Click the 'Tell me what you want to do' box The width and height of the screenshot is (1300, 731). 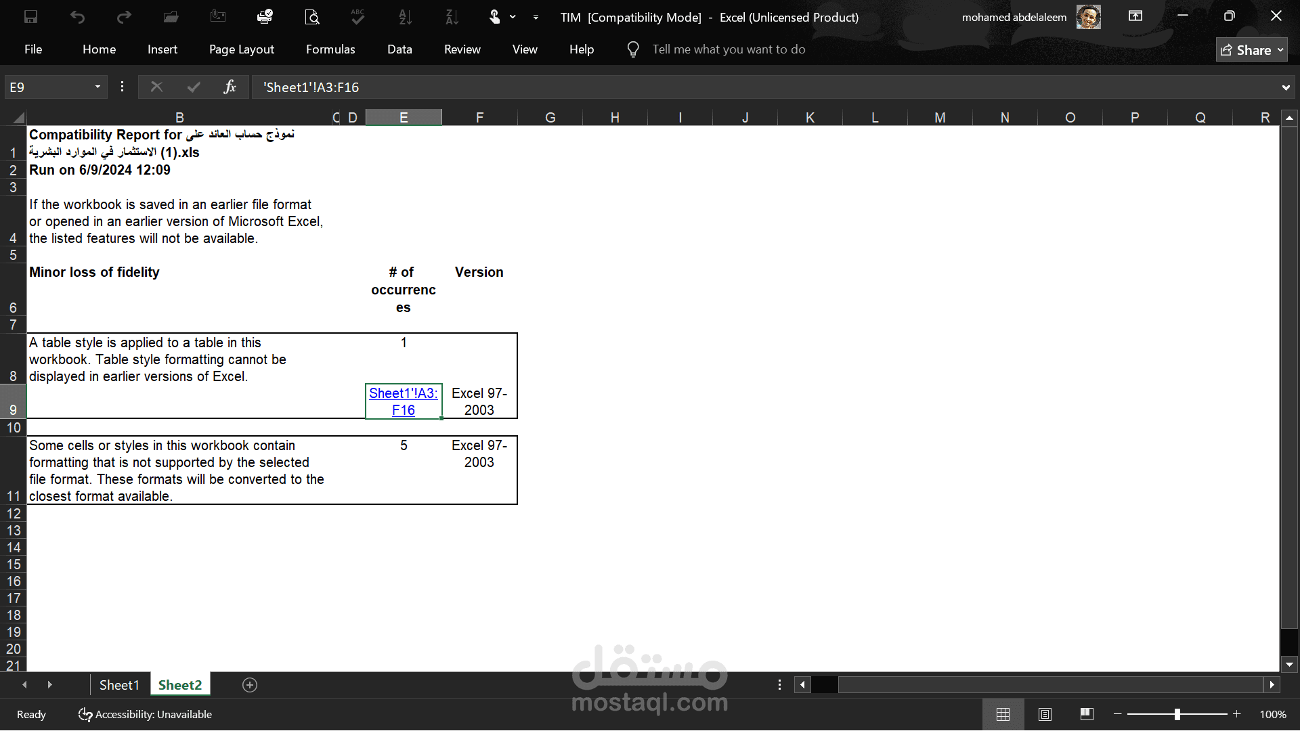click(x=729, y=49)
